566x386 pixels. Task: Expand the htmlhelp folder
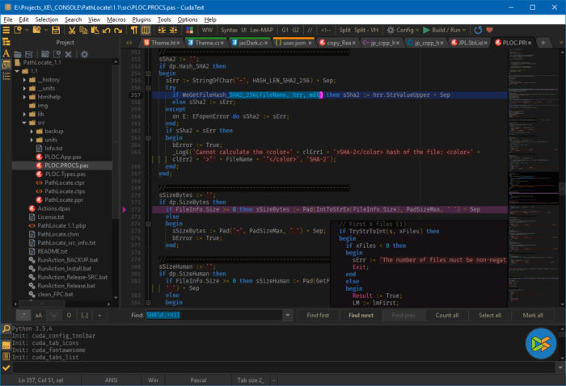tap(26, 96)
